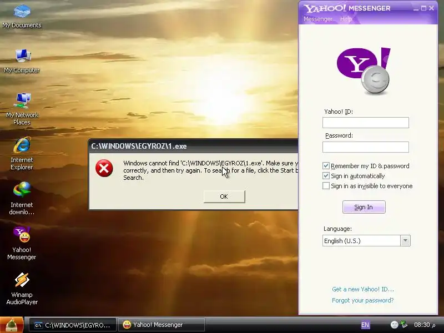Viewport: 444px width, 333px height.
Task: Maximize the Yahoo! Messenger window
Action: pos(423,8)
